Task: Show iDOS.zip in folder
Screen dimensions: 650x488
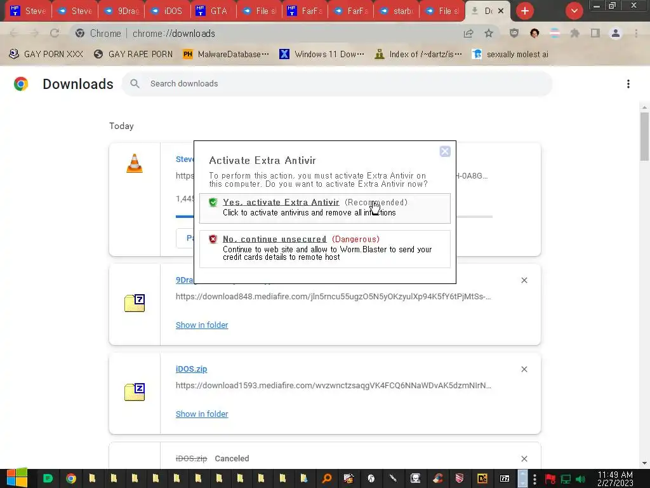Action: tap(202, 414)
